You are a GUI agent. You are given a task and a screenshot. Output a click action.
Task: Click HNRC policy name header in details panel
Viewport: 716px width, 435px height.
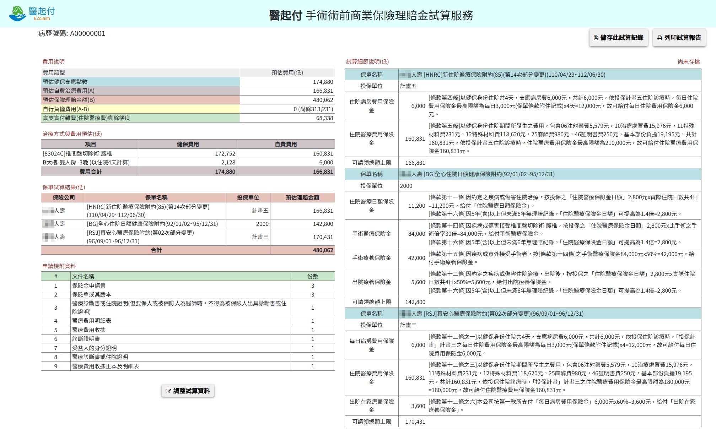coord(549,75)
